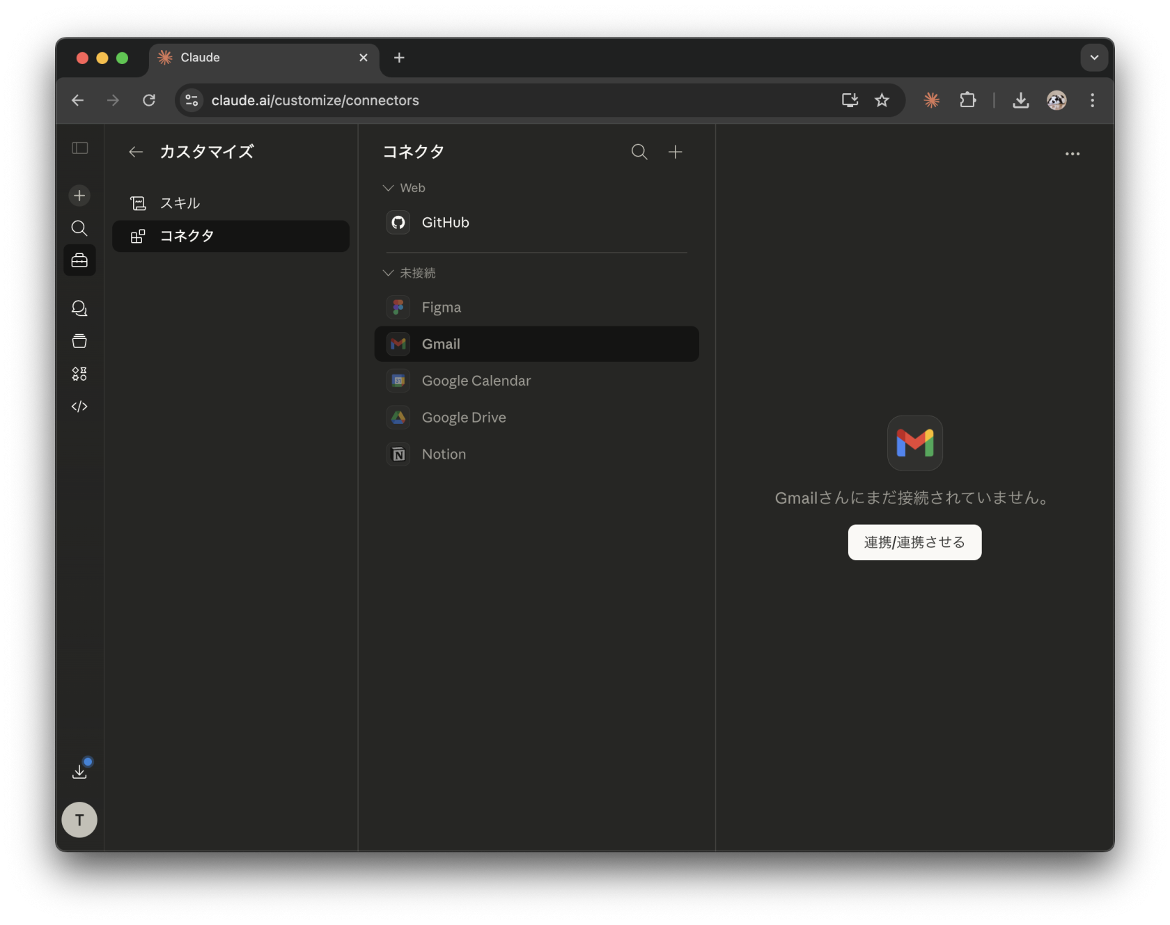The image size is (1170, 925).
Task: Open search within the connectors panel
Action: [639, 152]
